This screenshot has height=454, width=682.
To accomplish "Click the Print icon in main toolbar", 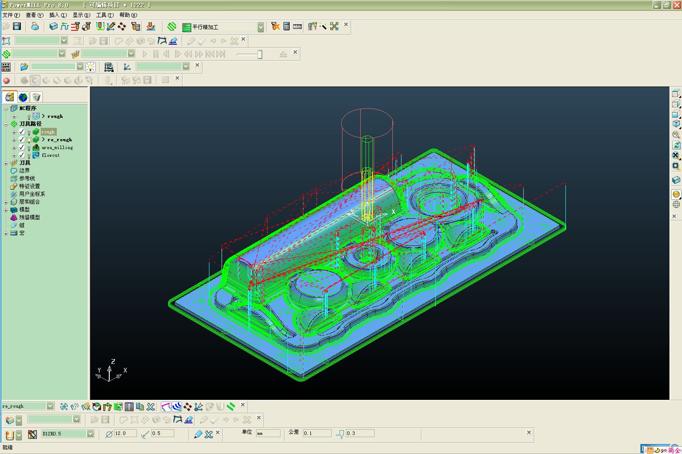I will tap(35, 26).
